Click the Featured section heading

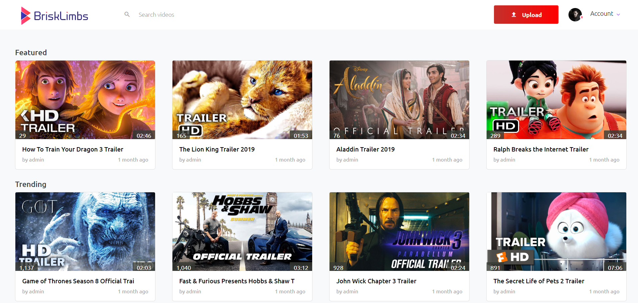pyautogui.click(x=31, y=53)
